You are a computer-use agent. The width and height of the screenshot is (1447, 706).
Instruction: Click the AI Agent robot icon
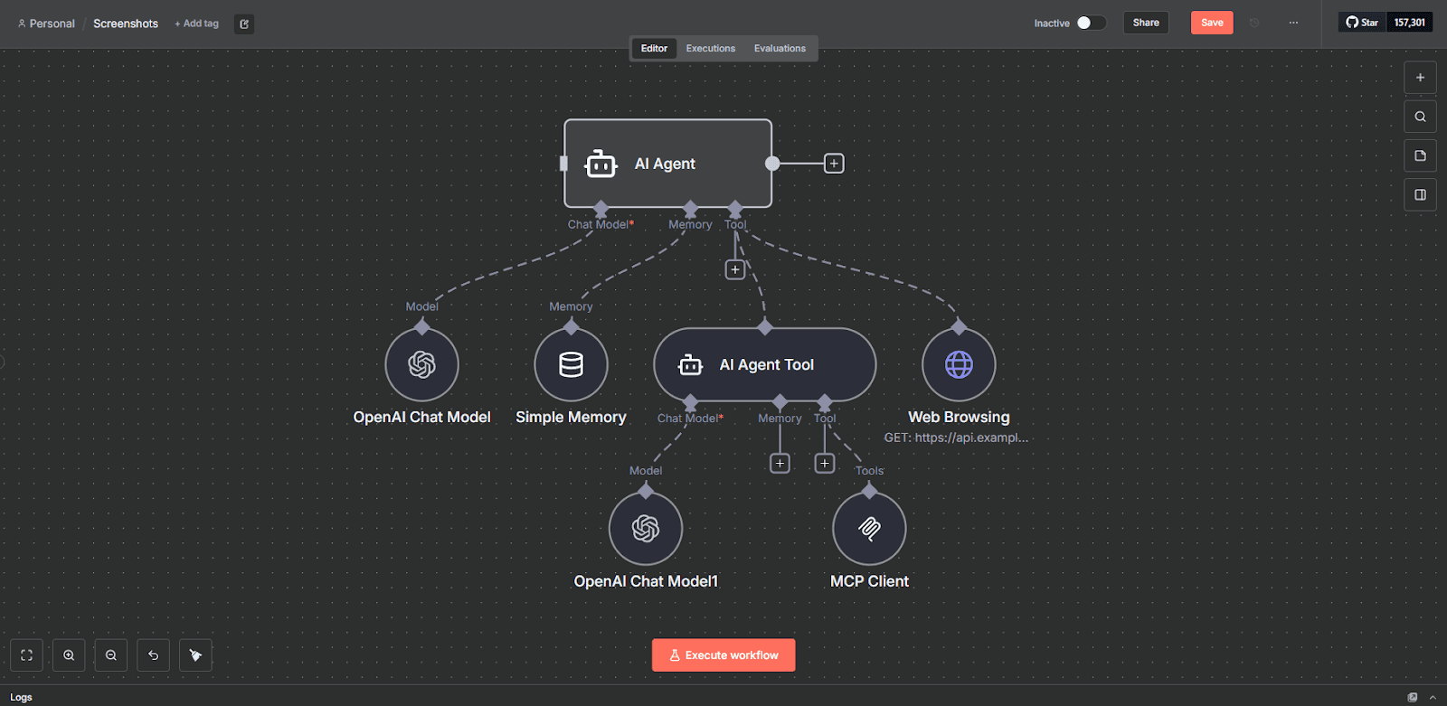[601, 165]
